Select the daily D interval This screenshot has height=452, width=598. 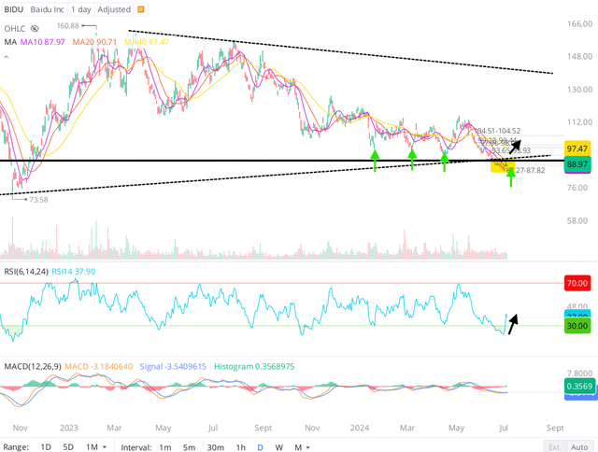tap(260, 447)
